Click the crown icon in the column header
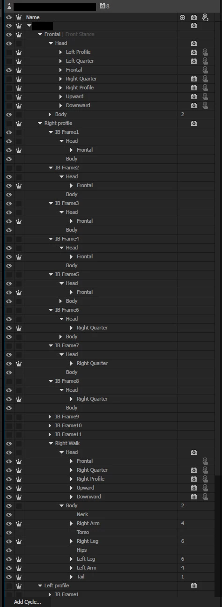 click(x=19, y=17)
